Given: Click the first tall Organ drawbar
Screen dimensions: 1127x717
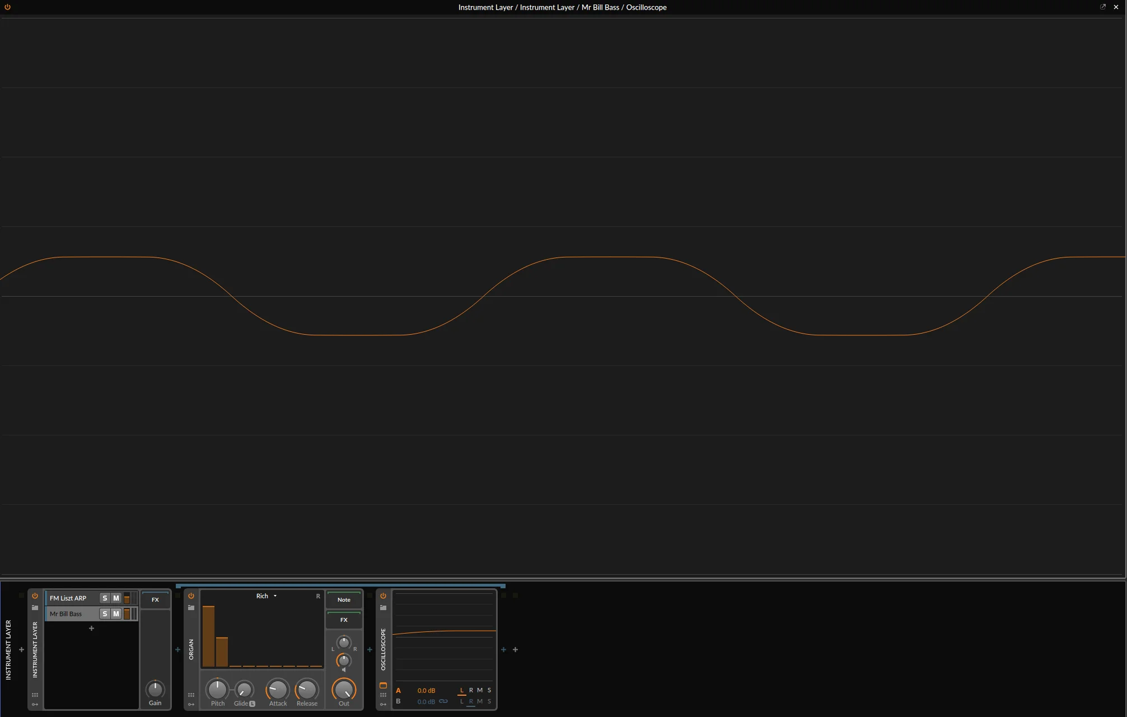Looking at the screenshot, I should pos(208,636).
